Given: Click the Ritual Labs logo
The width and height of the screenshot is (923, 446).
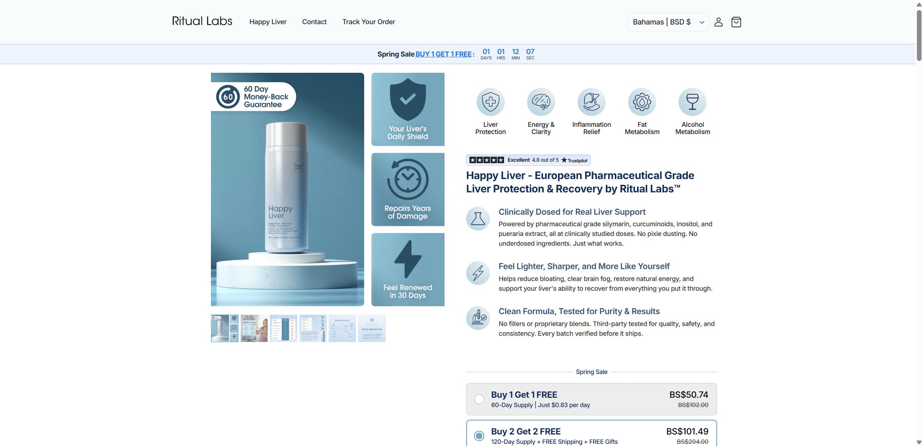Looking at the screenshot, I should (x=202, y=21).
